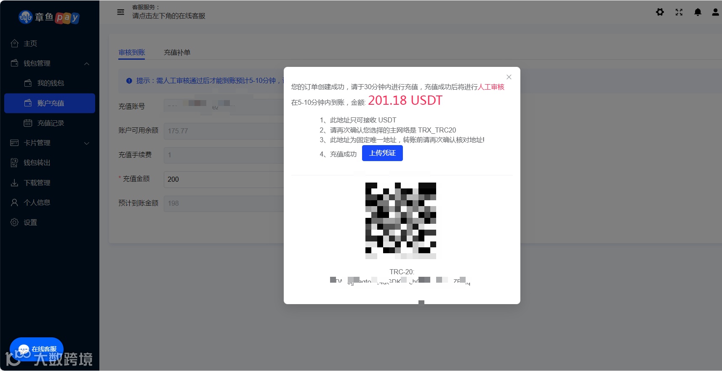
Task: Click the 充值账号 field
Action: tap(224, 106)
